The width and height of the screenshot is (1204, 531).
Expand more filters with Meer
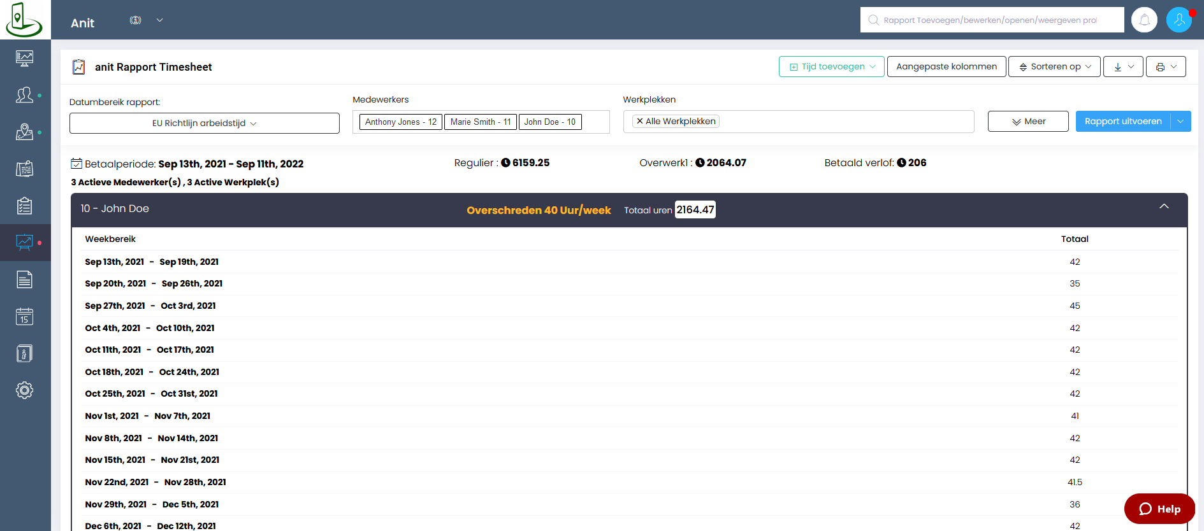[x=1027, y=122]
